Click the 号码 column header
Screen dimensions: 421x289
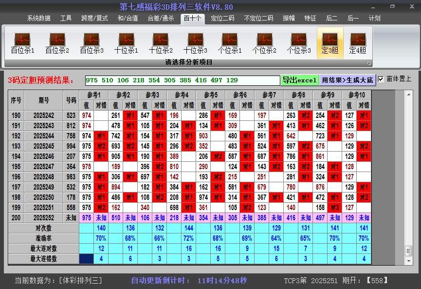pyautogui.click(x=71, y=100)
